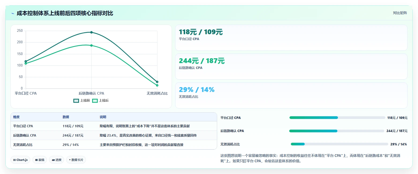
Task: Click the 后链路确认 CPA progress bar
Action: pos(337,131)
